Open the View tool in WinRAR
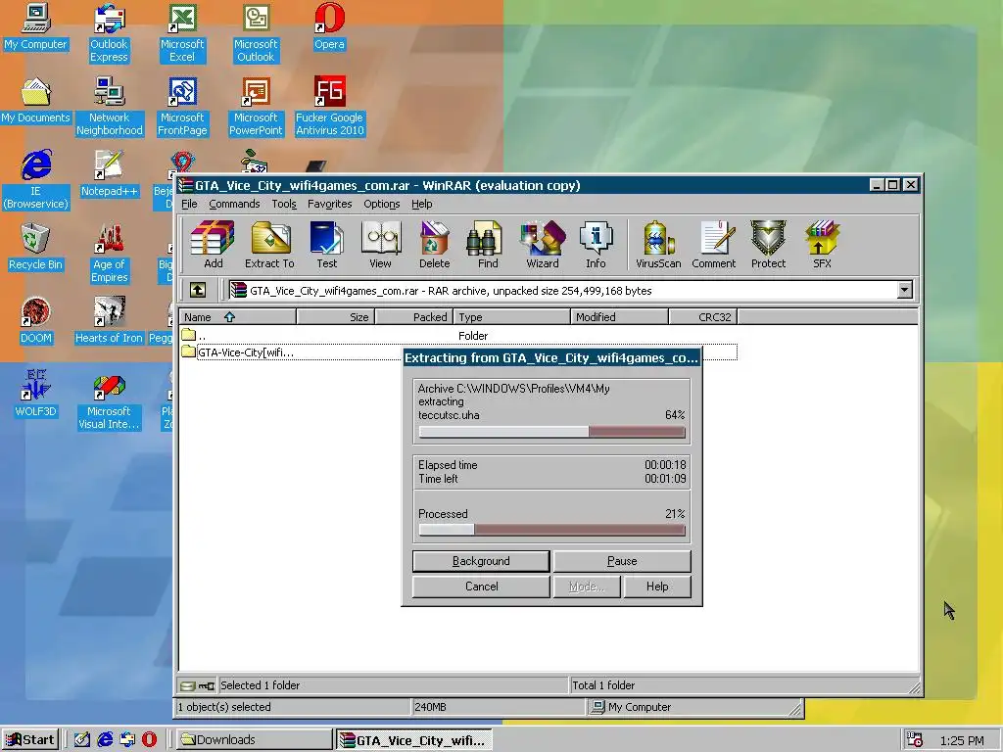This screenshot has width=1003, height=752. tap(381, 244)
